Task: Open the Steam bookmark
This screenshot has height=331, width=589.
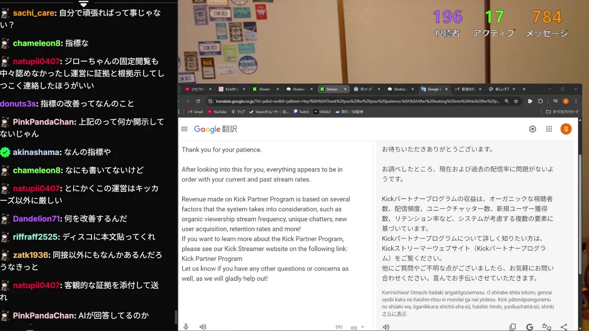Action: point(269,112)
